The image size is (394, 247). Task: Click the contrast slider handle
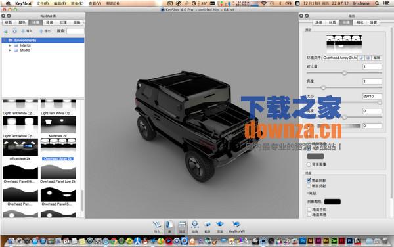[x=345, y=73]
